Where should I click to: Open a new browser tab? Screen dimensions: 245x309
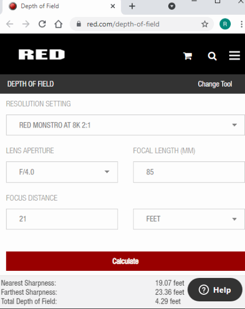tap(132, 6)
